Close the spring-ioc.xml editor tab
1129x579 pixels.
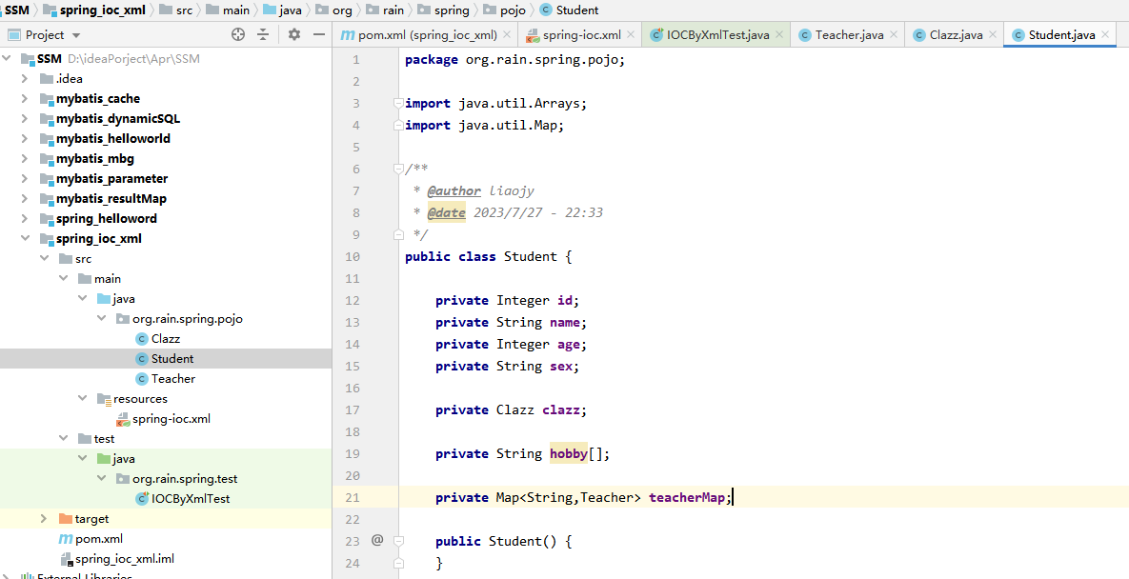[x=632, y=34]
